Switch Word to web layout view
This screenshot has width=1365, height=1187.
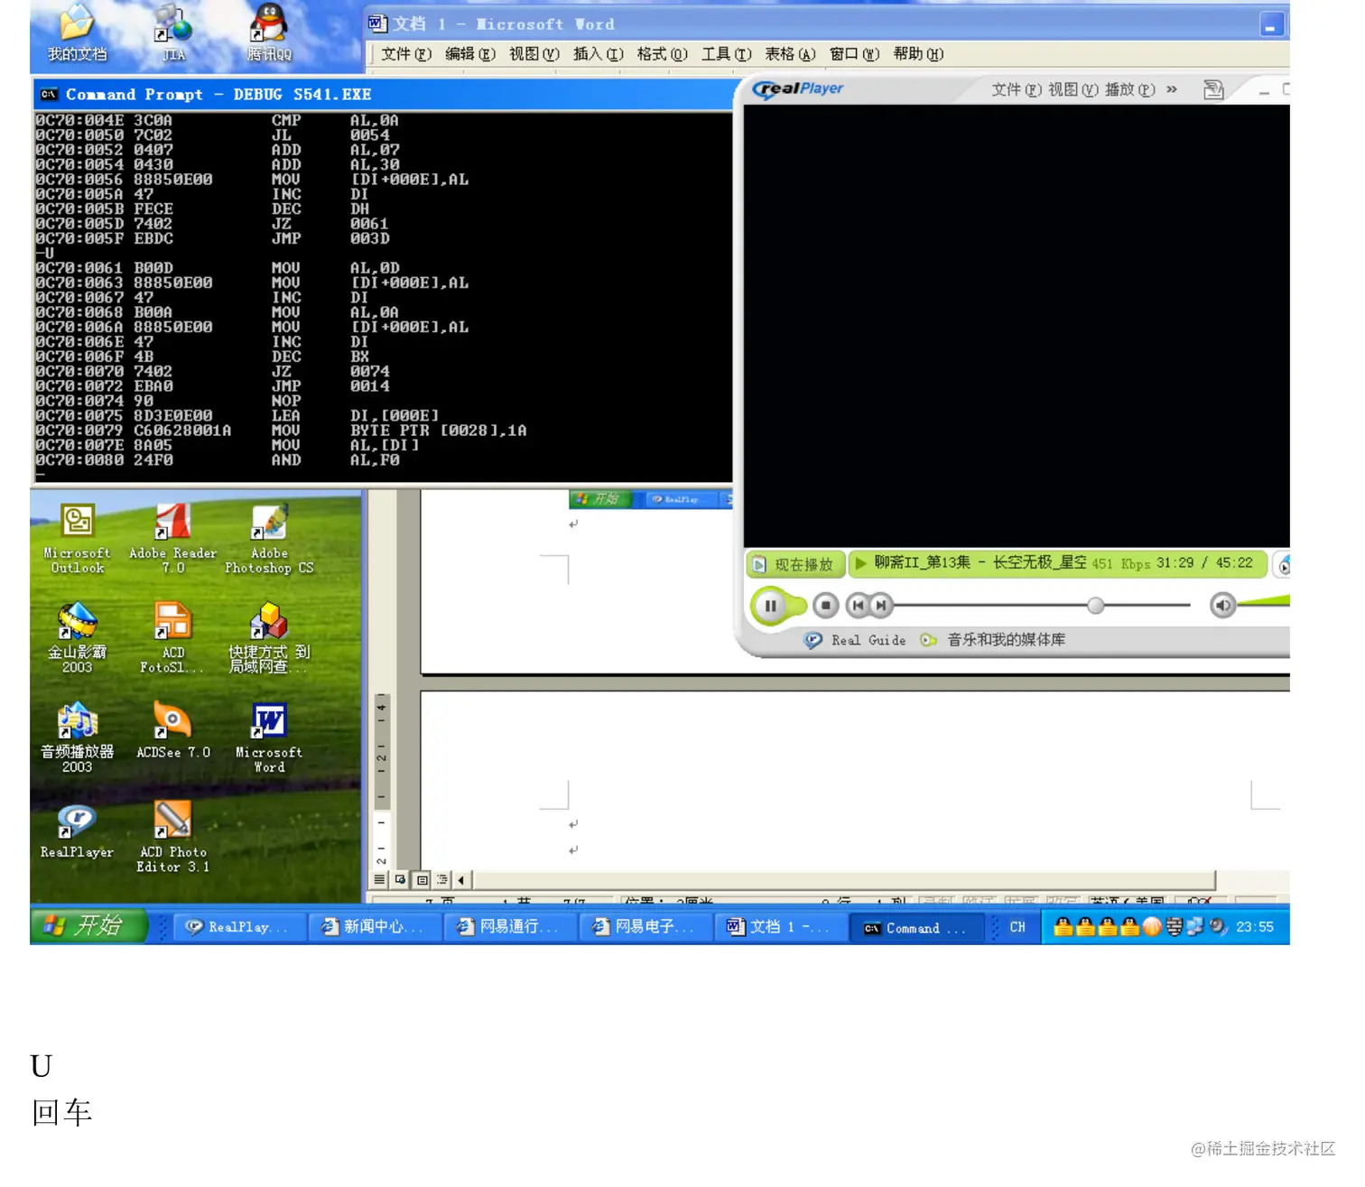[x=400, y=879]
